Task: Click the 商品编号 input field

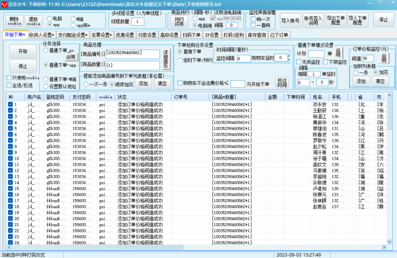Action: click(x=133, y=54)
